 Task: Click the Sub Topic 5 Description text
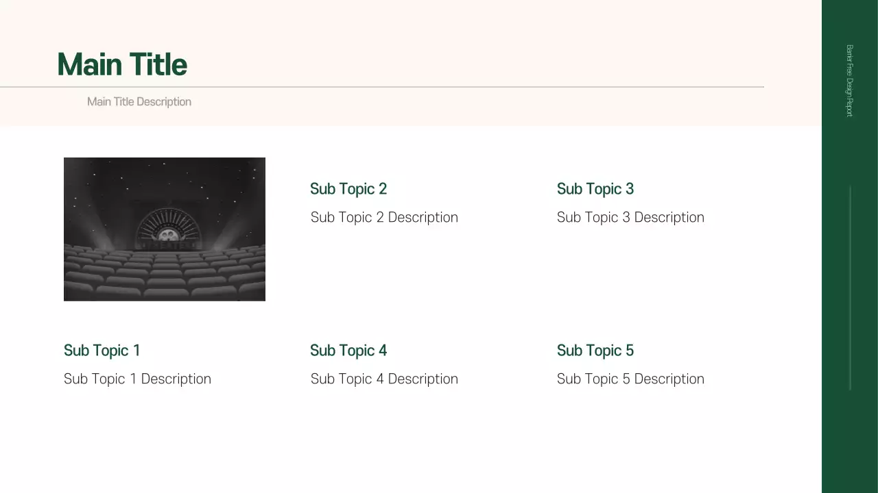[630, 379]
